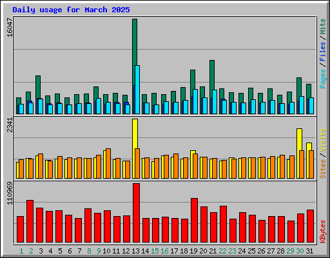This screenshot has height=258, width=330.
Task: Click day 11 on the x-axis
Action: pyautogui.click(x=116, y=251)
